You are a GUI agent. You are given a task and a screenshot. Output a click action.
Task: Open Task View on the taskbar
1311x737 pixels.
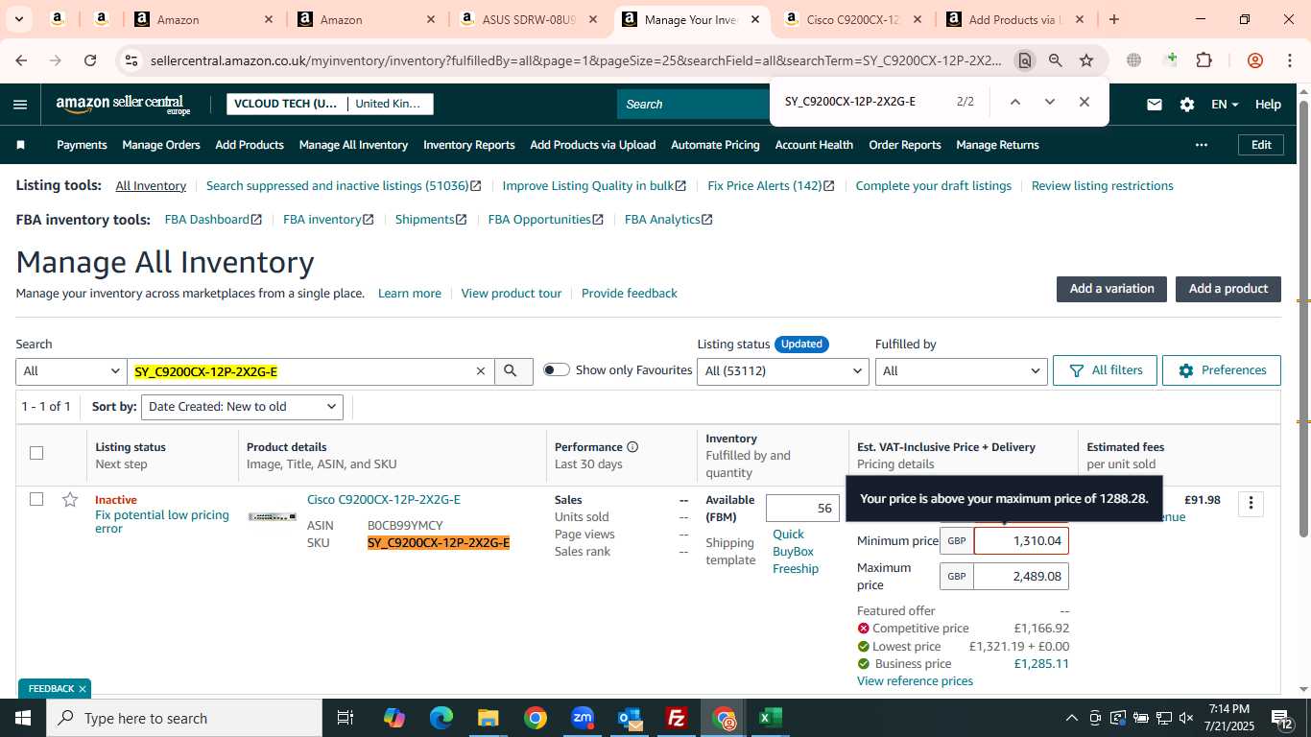coord(346,718)
